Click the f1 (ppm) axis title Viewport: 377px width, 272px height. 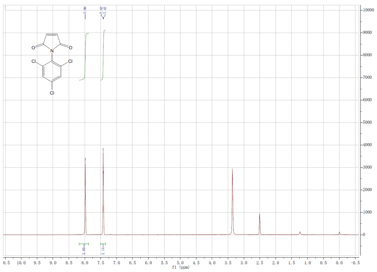coord(180,267)
